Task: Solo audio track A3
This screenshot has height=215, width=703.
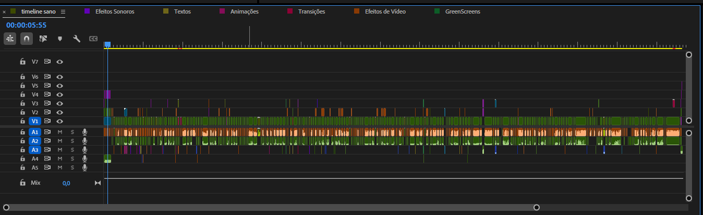Action: click(73, 150)
